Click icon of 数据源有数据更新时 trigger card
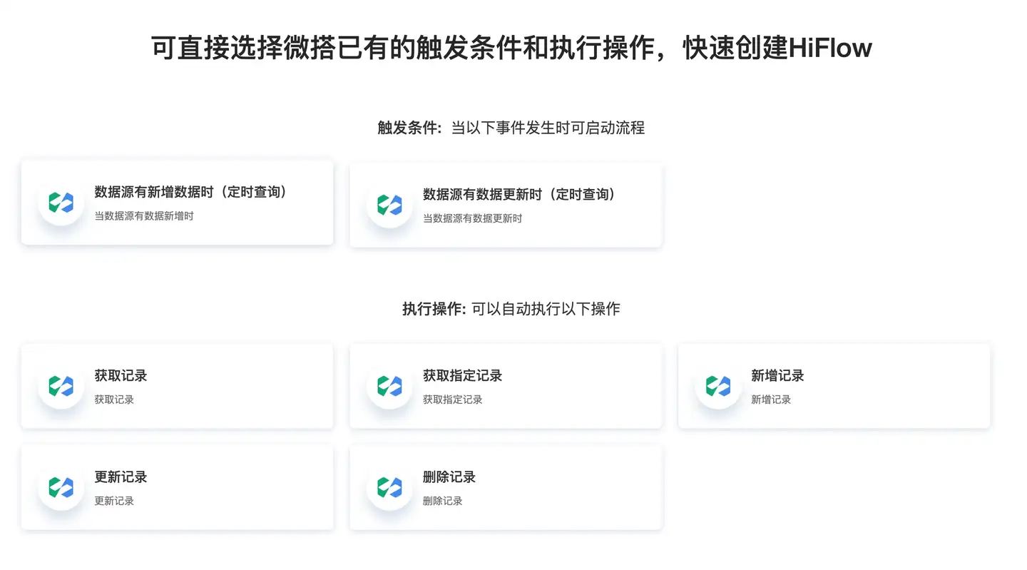Viewport: 1027px width, 570px height. pos(389,205)
